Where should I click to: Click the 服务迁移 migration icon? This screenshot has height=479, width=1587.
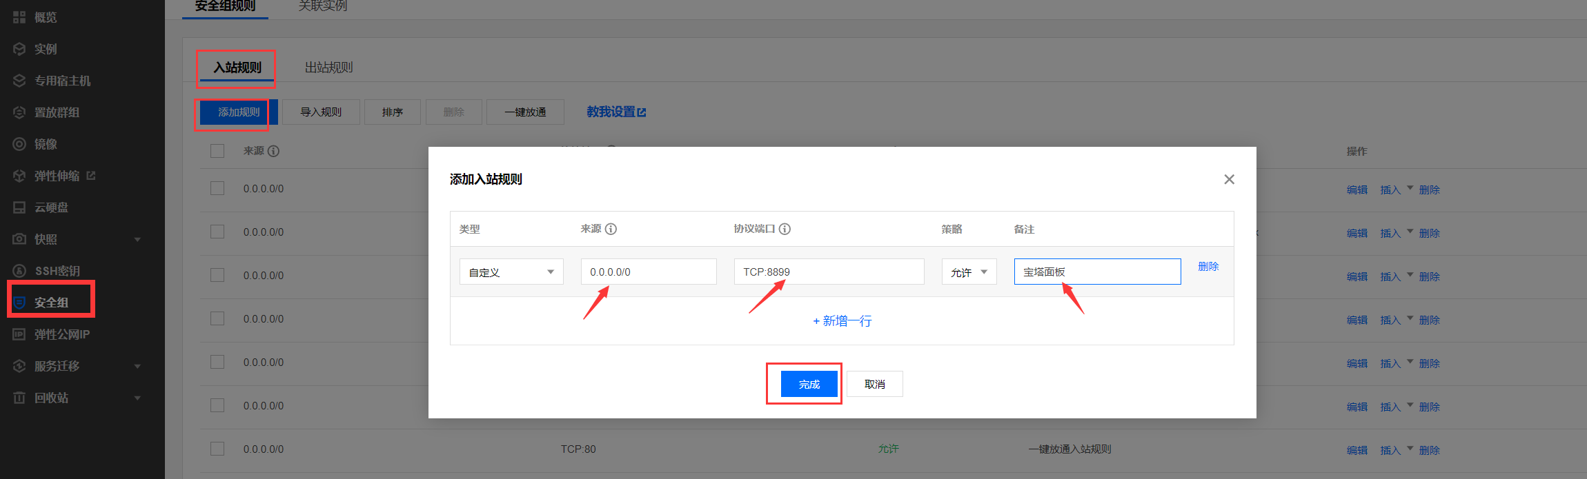(19, 366)
